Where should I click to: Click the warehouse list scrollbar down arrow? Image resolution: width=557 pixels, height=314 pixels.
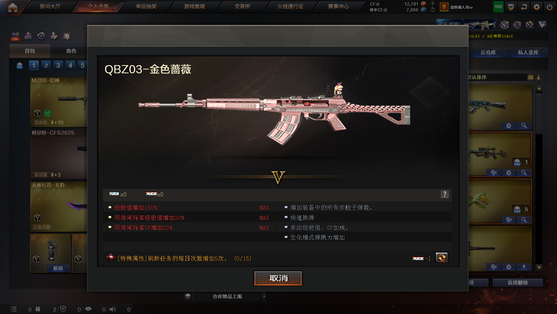coord(539,268)
